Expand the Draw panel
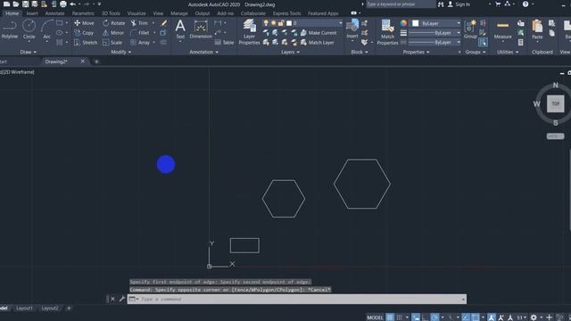The image size is (571, 321). pyautogui.click(x=28, y=52)
